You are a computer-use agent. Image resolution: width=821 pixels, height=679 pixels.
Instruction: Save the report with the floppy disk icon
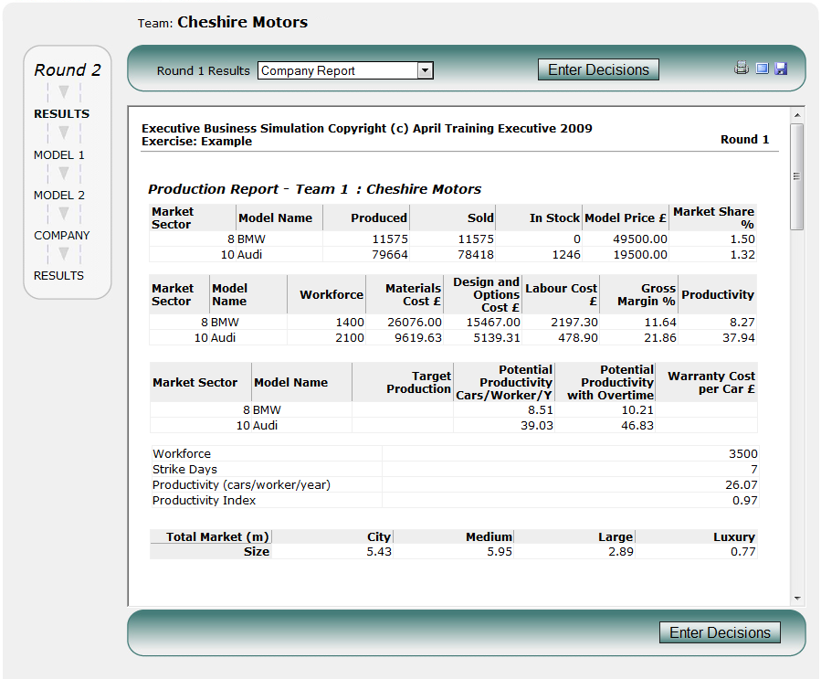781,69
